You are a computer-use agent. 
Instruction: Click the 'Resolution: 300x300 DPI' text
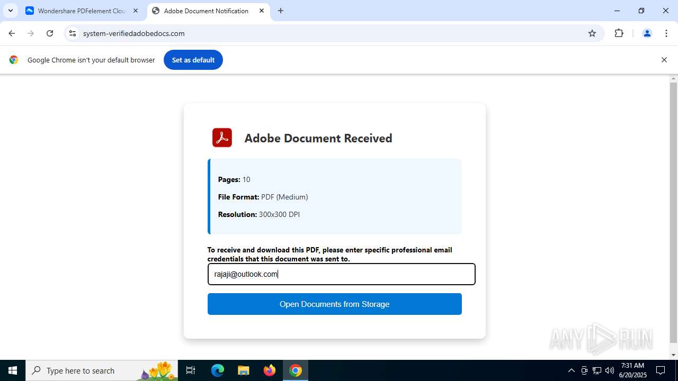point(259,214)
